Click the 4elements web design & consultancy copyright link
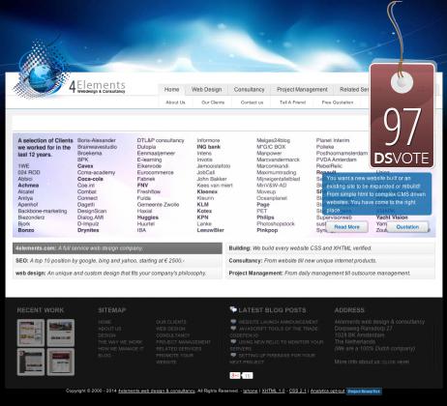This screenshot has height=406, width=447. click(x=157, y=391)
